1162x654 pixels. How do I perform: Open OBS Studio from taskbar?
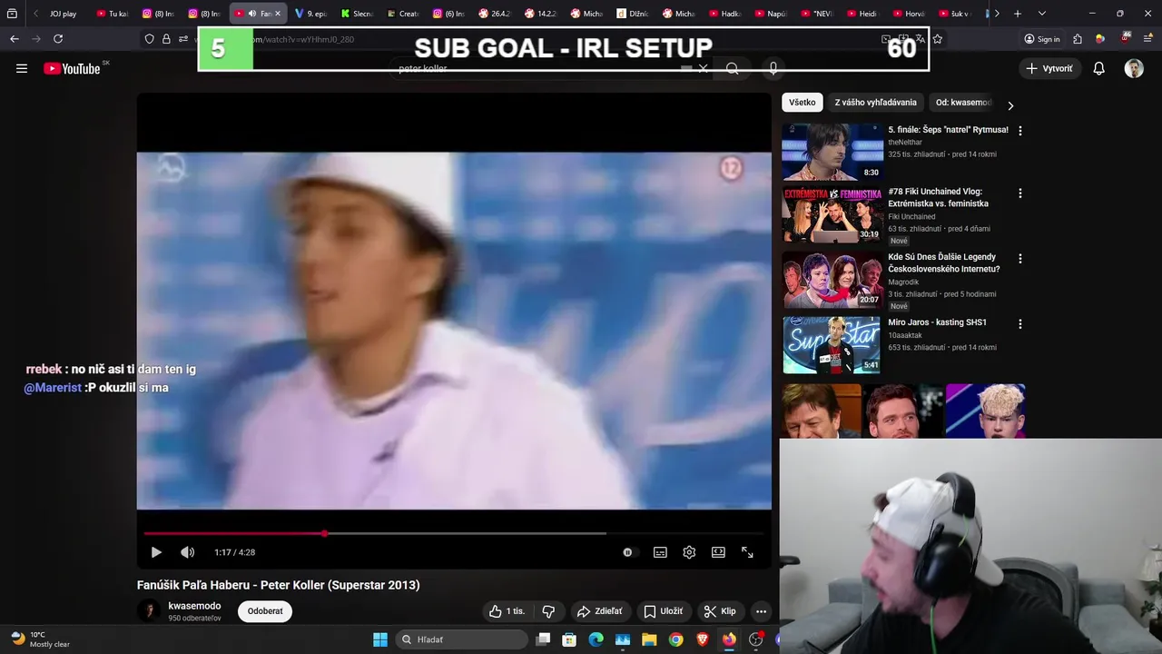755,639
